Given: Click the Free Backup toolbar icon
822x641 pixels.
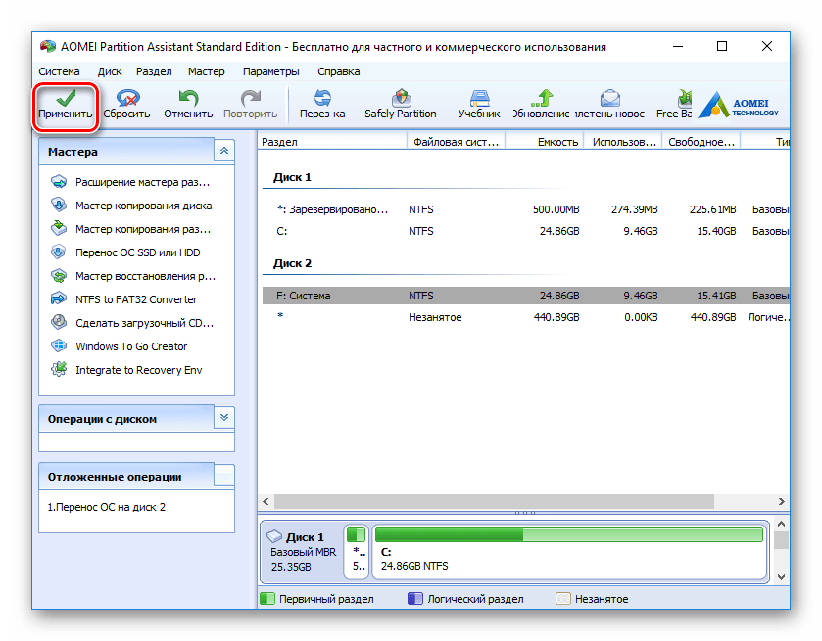Looking at the screenshot, I should pyautogui.click(x=684, y=98).
